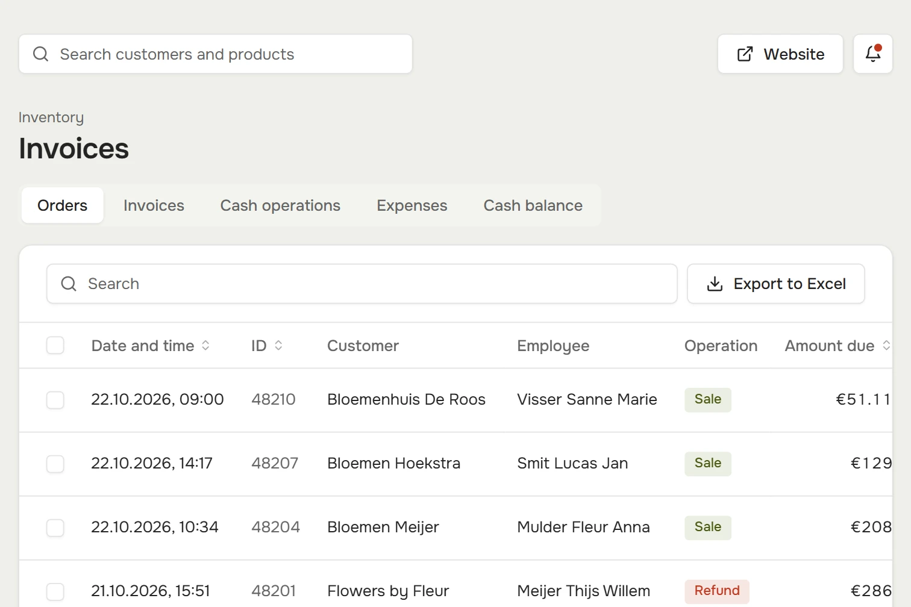Switch to the Orders tab

tap(63, 205)
